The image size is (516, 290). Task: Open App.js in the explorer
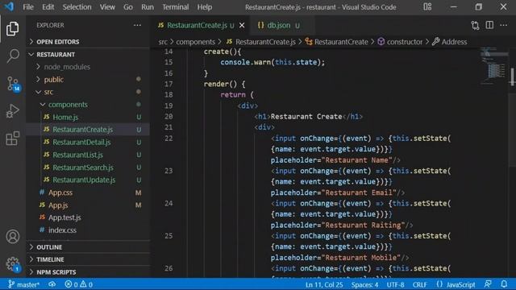pos(88,205)
